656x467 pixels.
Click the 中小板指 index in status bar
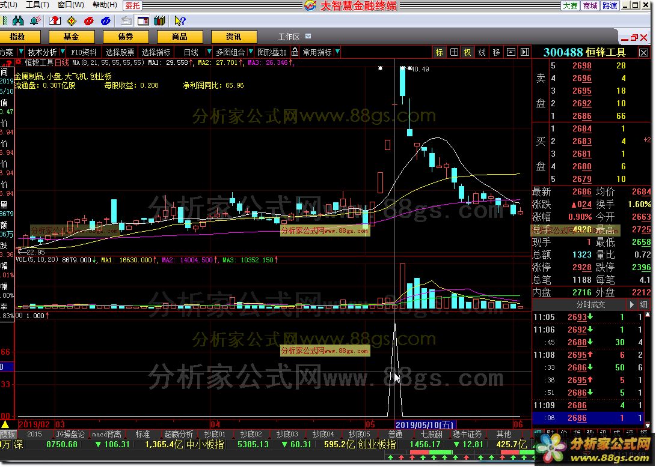204,444
